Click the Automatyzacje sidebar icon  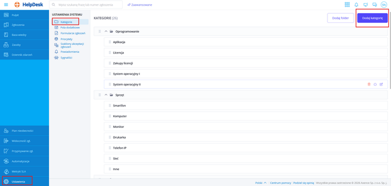point(7,161)
